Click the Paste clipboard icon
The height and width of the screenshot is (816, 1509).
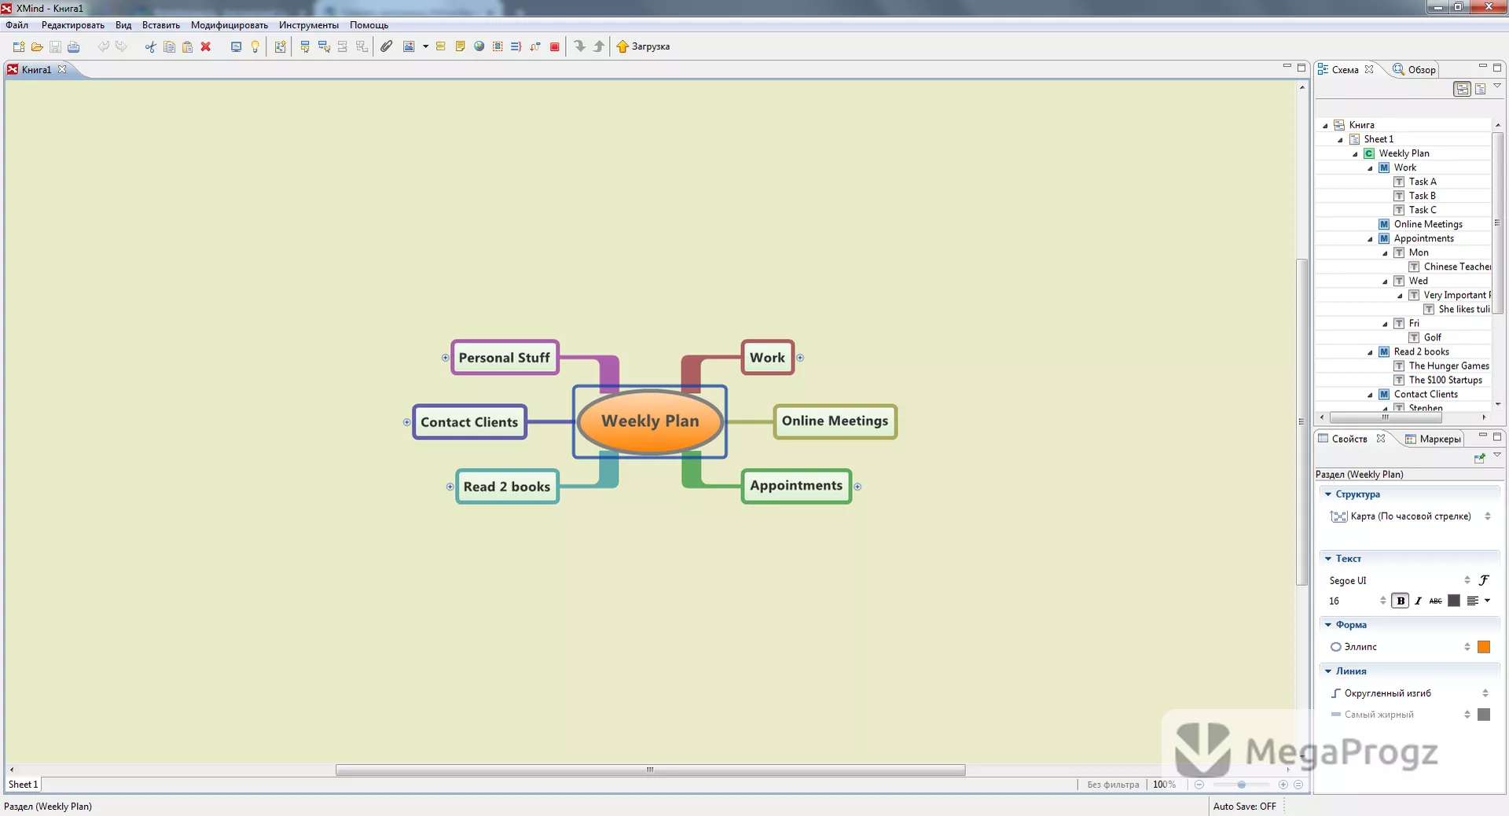click(x=187, y=46)
